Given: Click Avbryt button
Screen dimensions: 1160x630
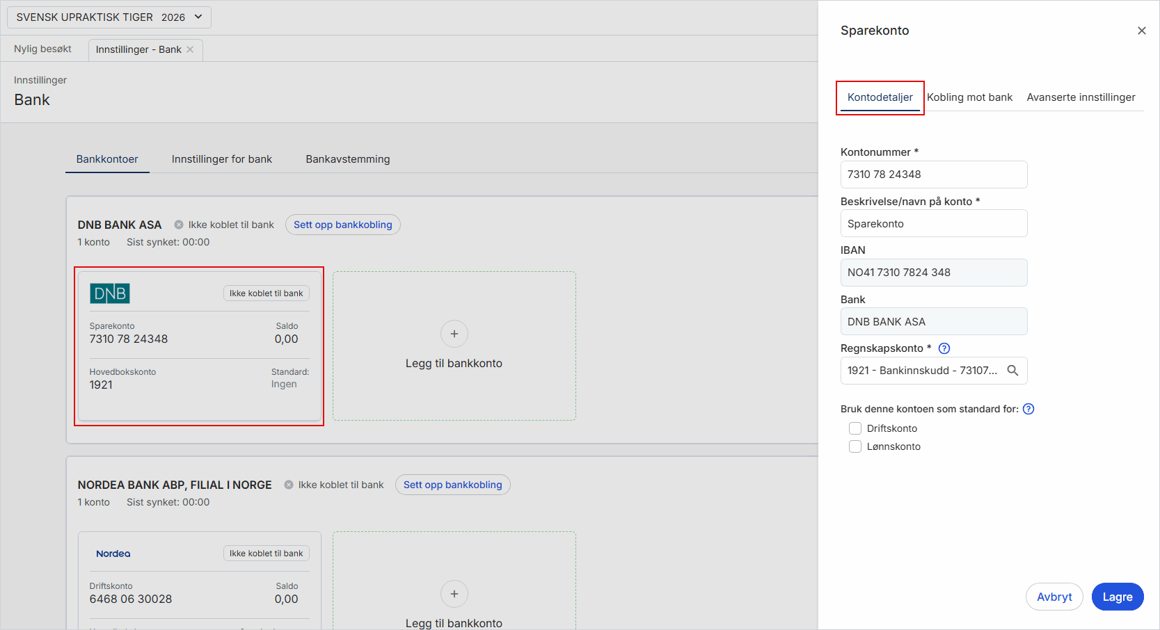Looking at the screenshot, I should pos(1054,597).
